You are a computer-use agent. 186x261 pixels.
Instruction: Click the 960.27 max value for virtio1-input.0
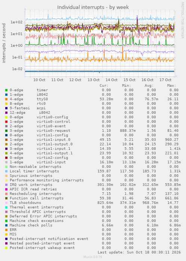172,140
